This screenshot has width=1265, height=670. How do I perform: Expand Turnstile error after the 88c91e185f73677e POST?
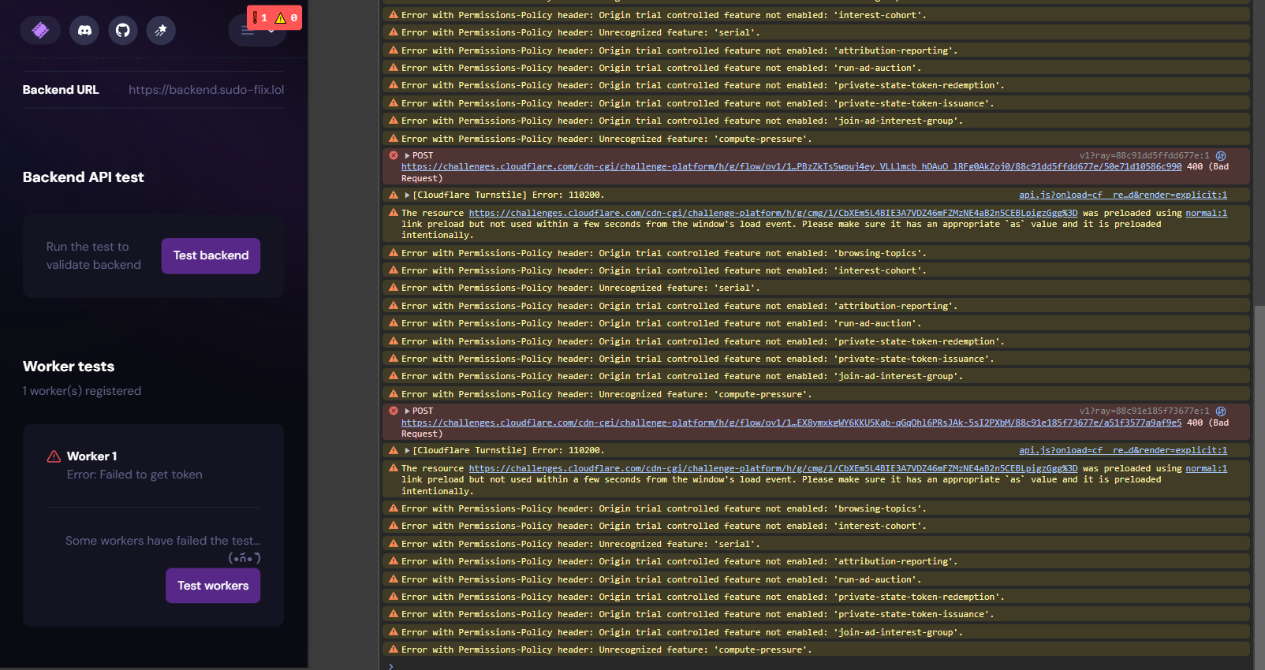pos(408,451)
